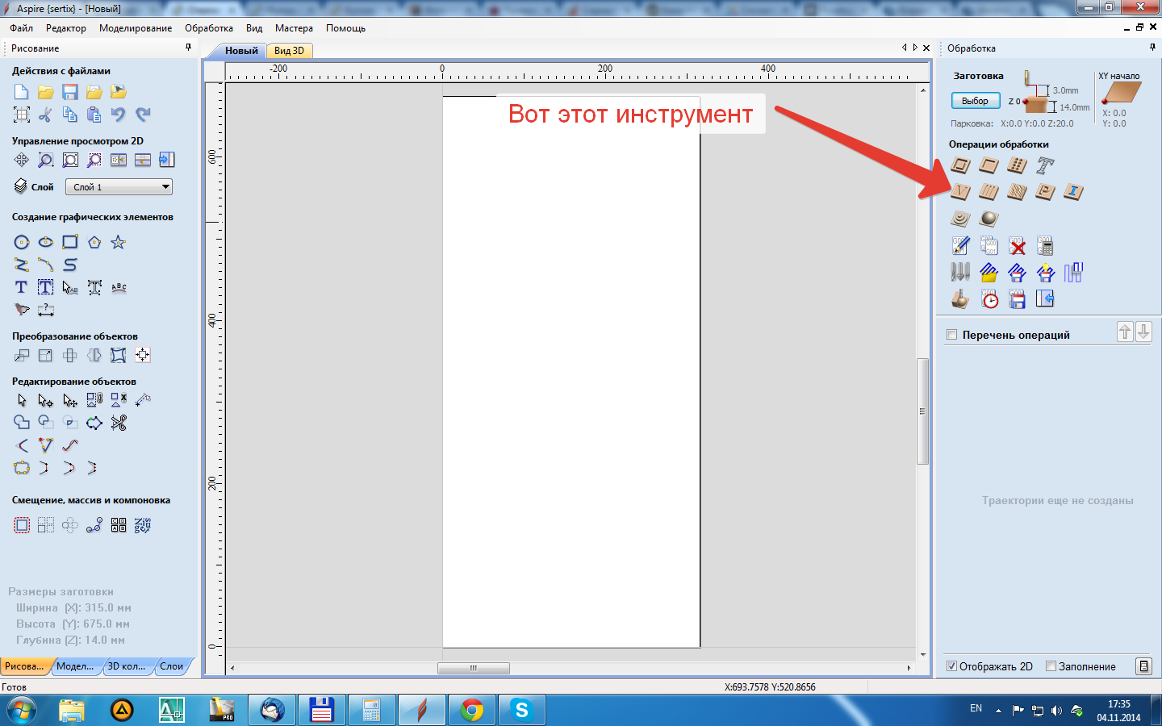Click the vertical scrollbar thumb beside canvas
Image resolution: width=1162 pixels, height=726 pixels.
923,411
